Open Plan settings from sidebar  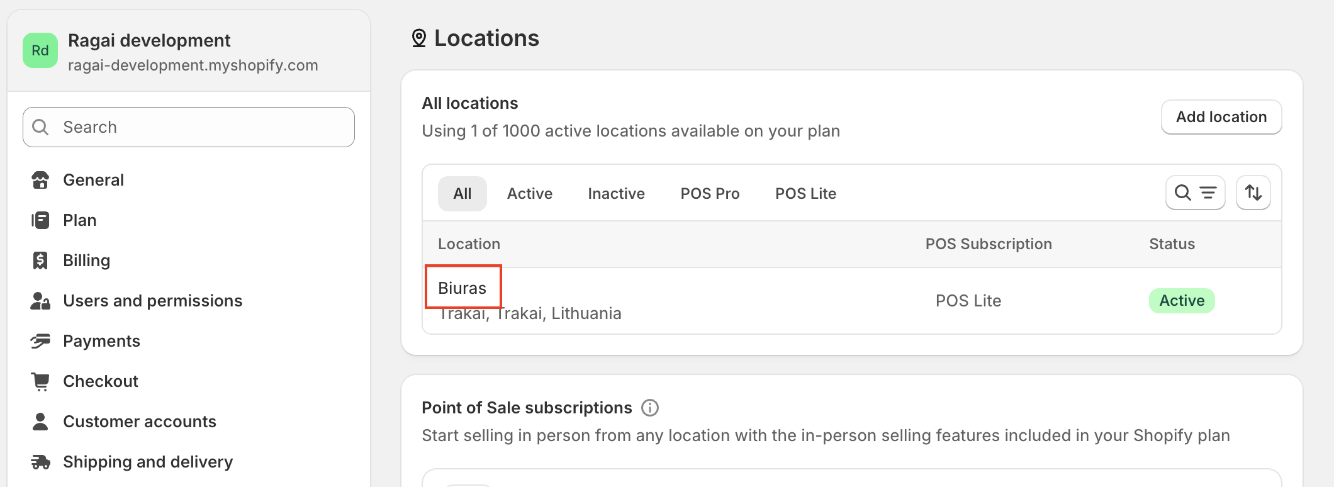pyautogui.click(x=79, y=220)
